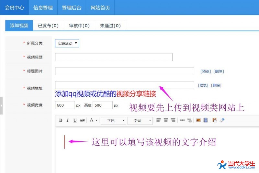Viewport: 259px width, 173px height.
Task: Collapse the left sidebar handle
Action: [1, 106]
